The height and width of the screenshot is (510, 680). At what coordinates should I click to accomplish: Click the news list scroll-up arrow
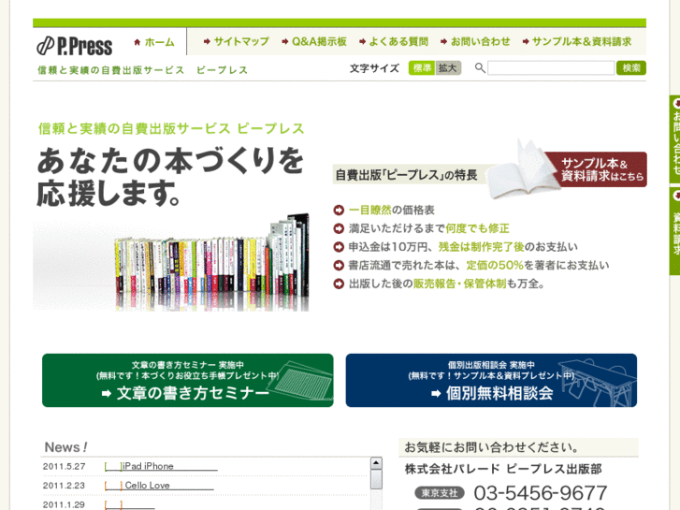(x=376, y=463)
